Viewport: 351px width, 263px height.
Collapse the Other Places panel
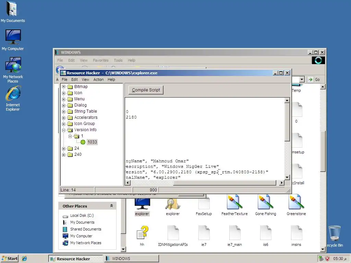pos(111,206)
